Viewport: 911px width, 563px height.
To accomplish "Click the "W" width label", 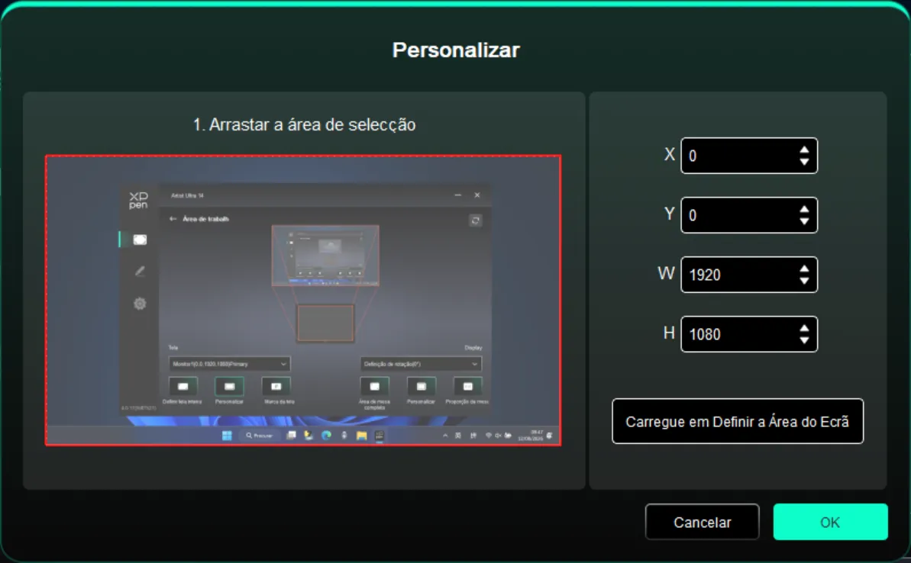I will pos(667,273).
